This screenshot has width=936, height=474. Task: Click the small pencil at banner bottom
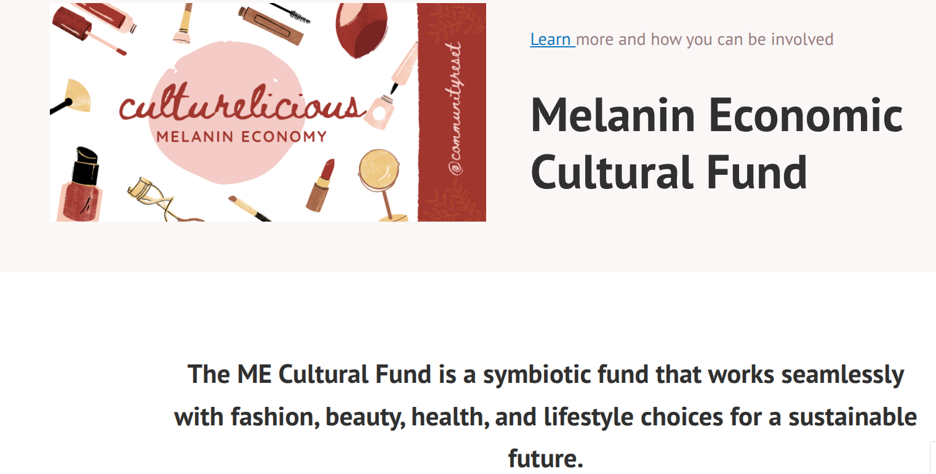pos(250,208)
